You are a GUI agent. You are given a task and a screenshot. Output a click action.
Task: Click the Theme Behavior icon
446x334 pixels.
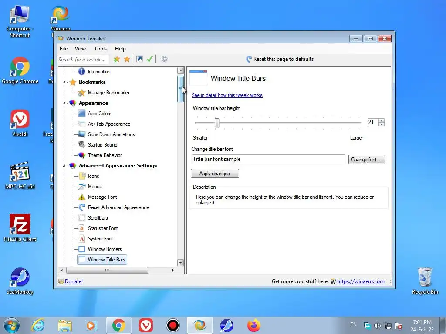point(81,155)
